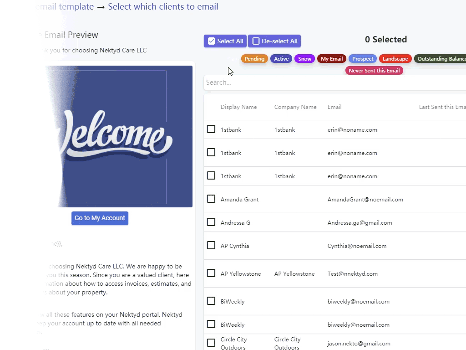Apply the Never Sent this Email filter
This screenshot has height=350, width=466.
(x=374, y=70)
